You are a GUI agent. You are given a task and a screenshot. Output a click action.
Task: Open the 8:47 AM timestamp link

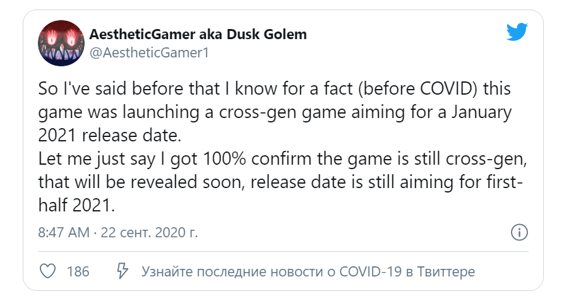pos(64,232)
